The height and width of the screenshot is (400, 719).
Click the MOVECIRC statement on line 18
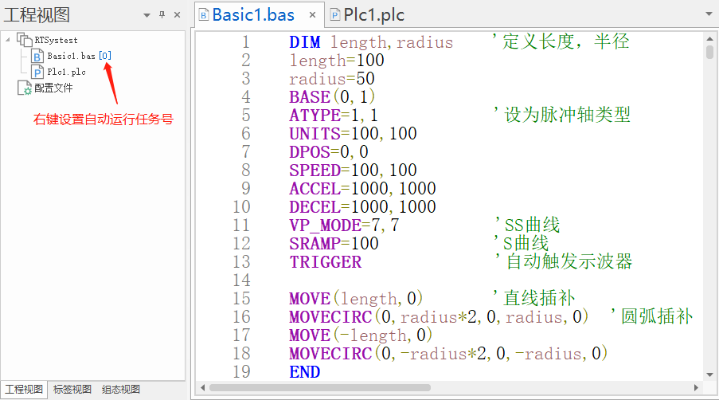point(448,354)
